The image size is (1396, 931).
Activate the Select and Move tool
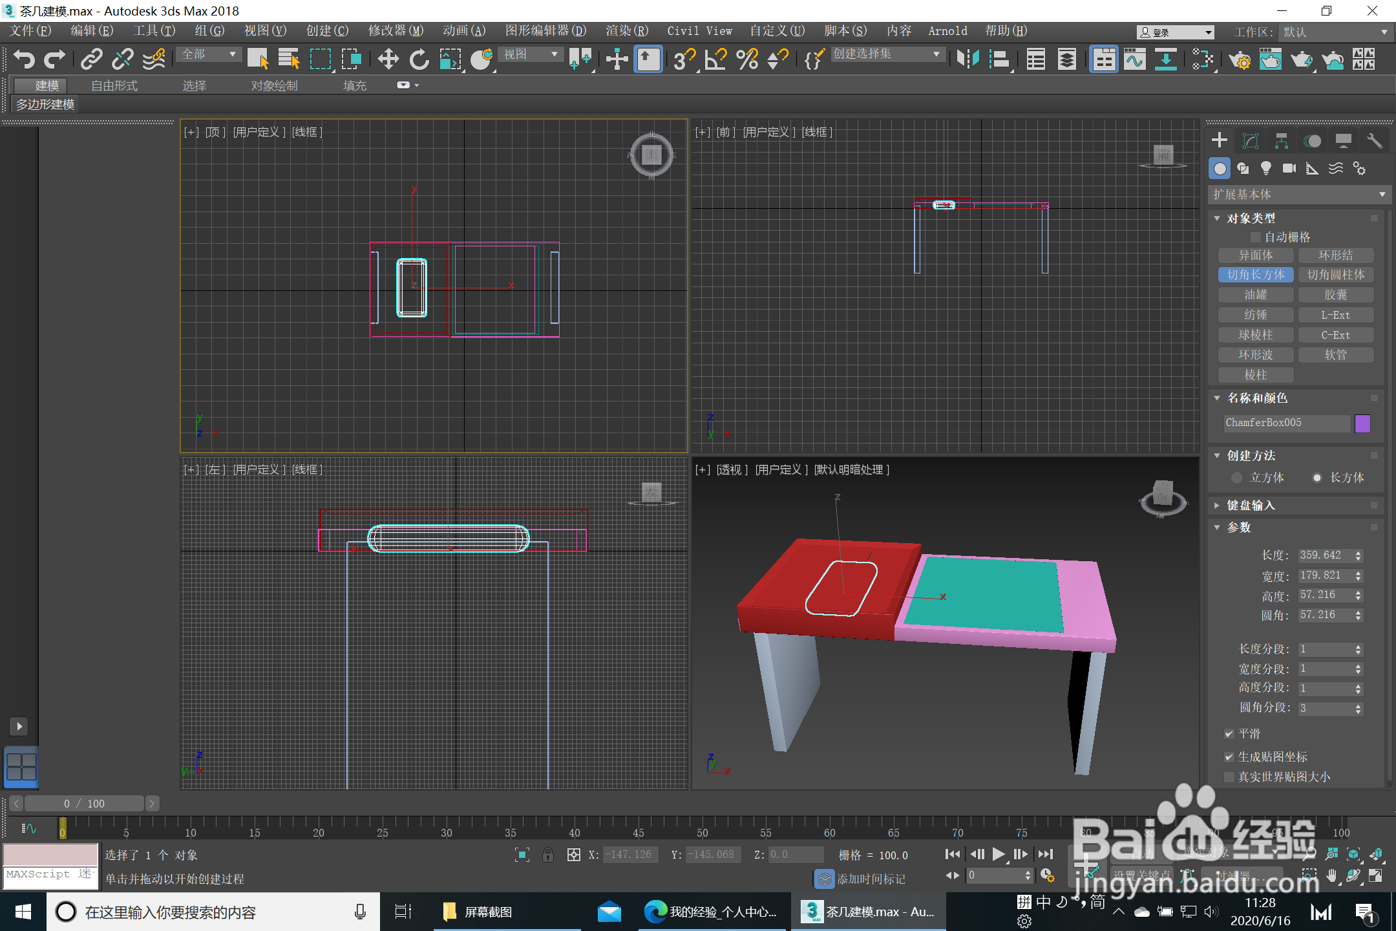[388, 59]
